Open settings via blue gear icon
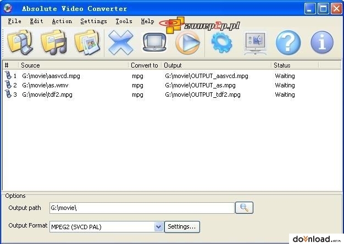Viewport: 344px width, 244px height. (221, 42)
